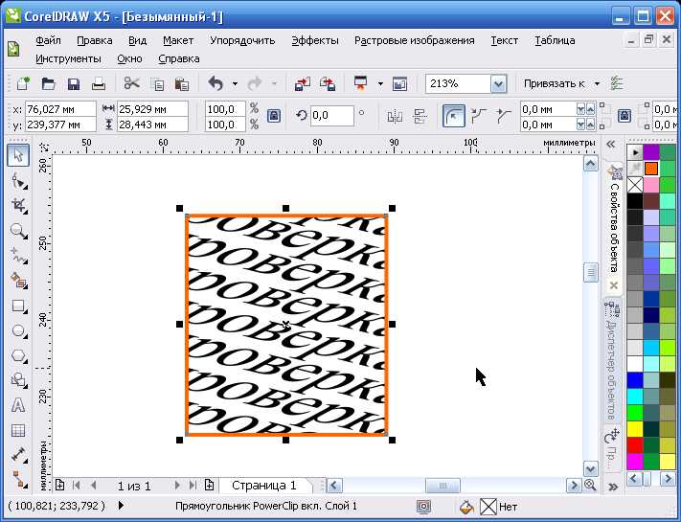The height and width of the screenshot is (522, 681).
Task: Select the round corner type
Action: click(x=453, y=116)
